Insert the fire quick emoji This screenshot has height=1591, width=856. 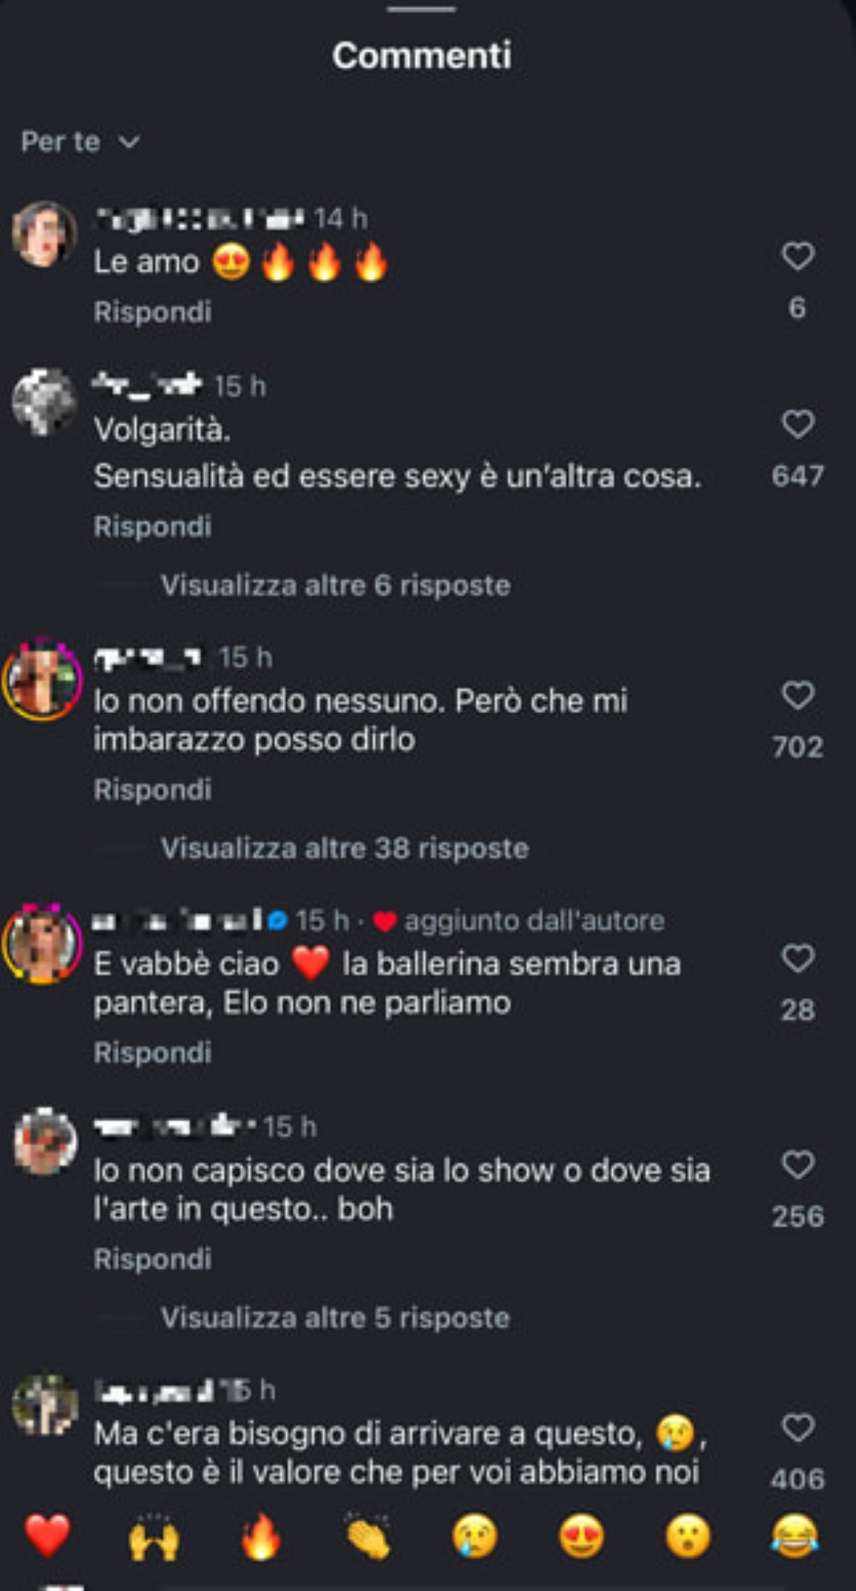(x=260, y=1536)
